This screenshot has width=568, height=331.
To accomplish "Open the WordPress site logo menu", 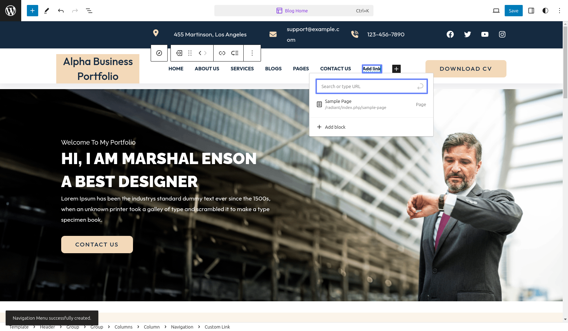I will (x=11, y=11).
